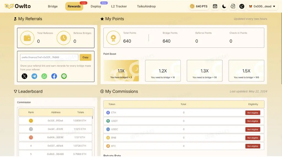Click the USDT token icon
Viewport: 282px width, 157px height.
[x=108, y=121]
